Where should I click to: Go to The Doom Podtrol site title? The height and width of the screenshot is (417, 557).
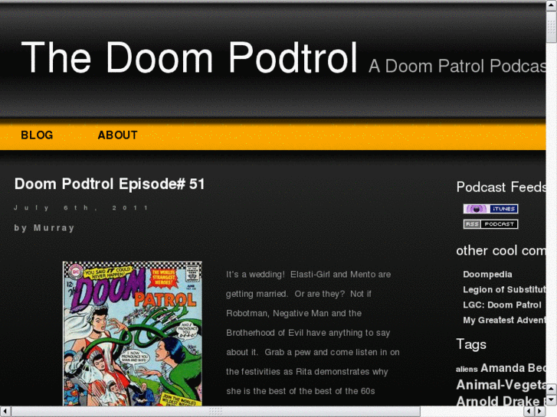pos(189,57)
